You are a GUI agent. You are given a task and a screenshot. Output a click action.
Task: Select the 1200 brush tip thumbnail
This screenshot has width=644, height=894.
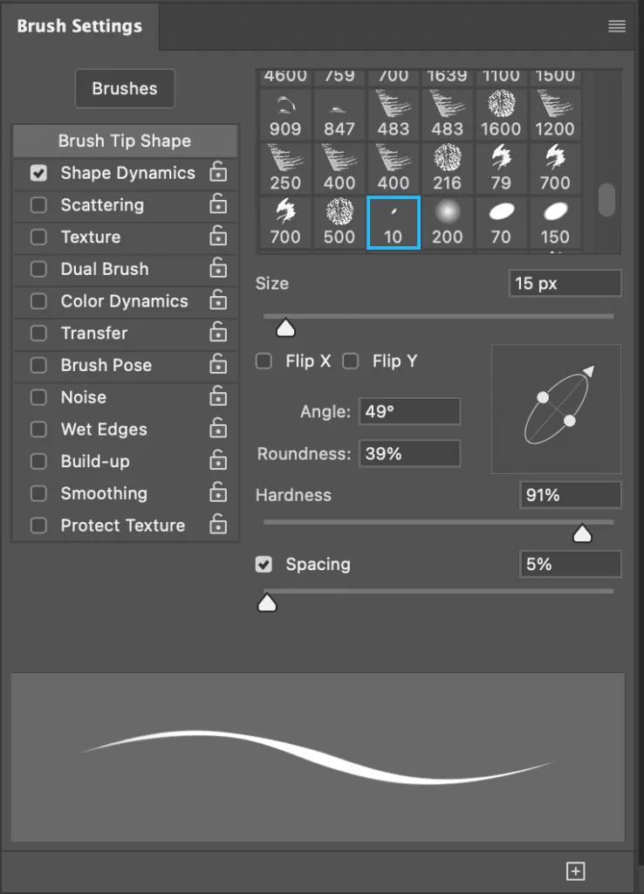555,115
